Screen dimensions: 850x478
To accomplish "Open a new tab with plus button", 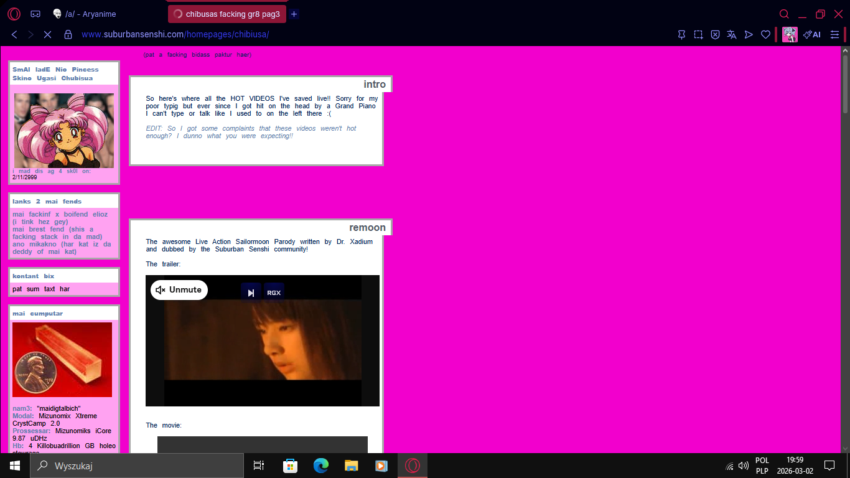I will [294, 14].
